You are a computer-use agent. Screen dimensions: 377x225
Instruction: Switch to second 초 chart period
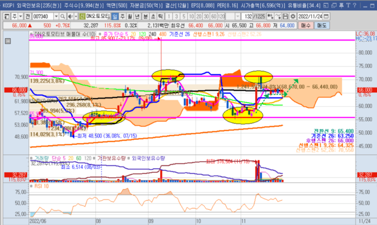click(x=153, y=16)
